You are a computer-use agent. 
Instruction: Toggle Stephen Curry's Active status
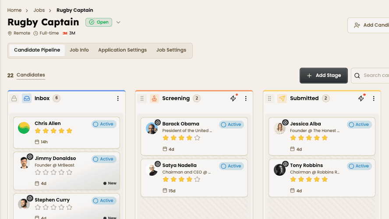[x=104, y=201]
